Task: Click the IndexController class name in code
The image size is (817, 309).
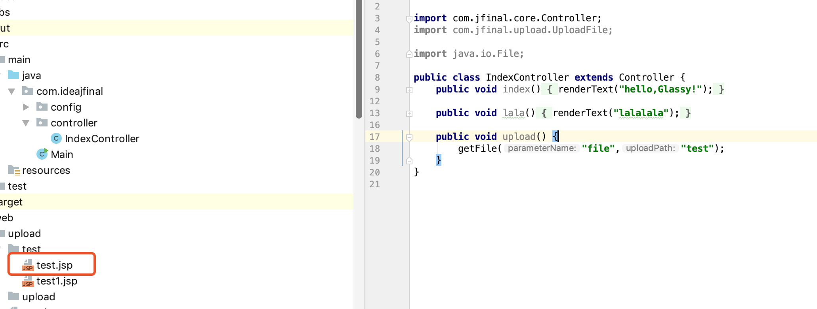Action: (527, 77)
